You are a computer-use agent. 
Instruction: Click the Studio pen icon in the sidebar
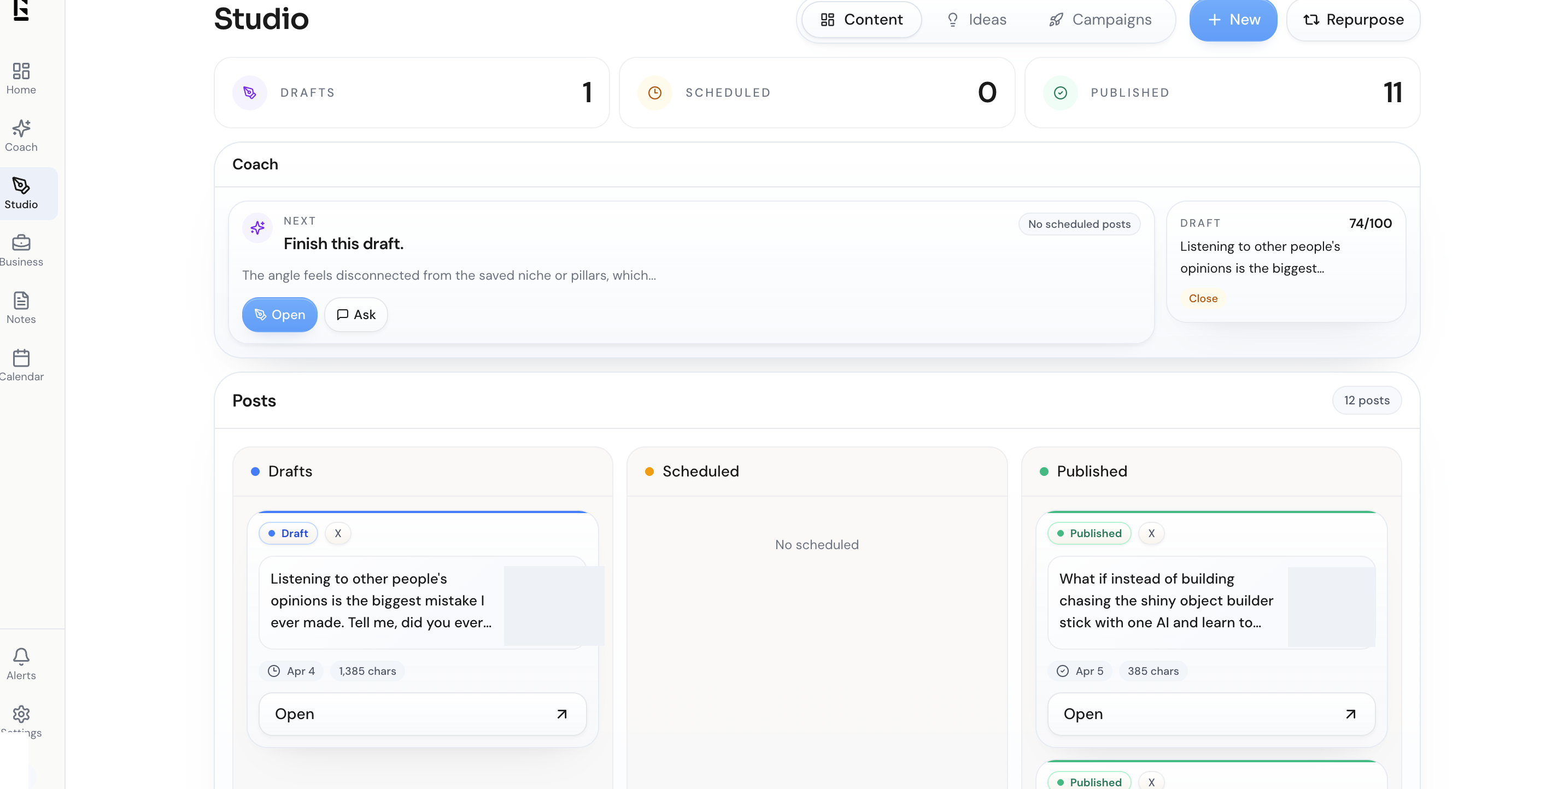[x=21, y=186]
